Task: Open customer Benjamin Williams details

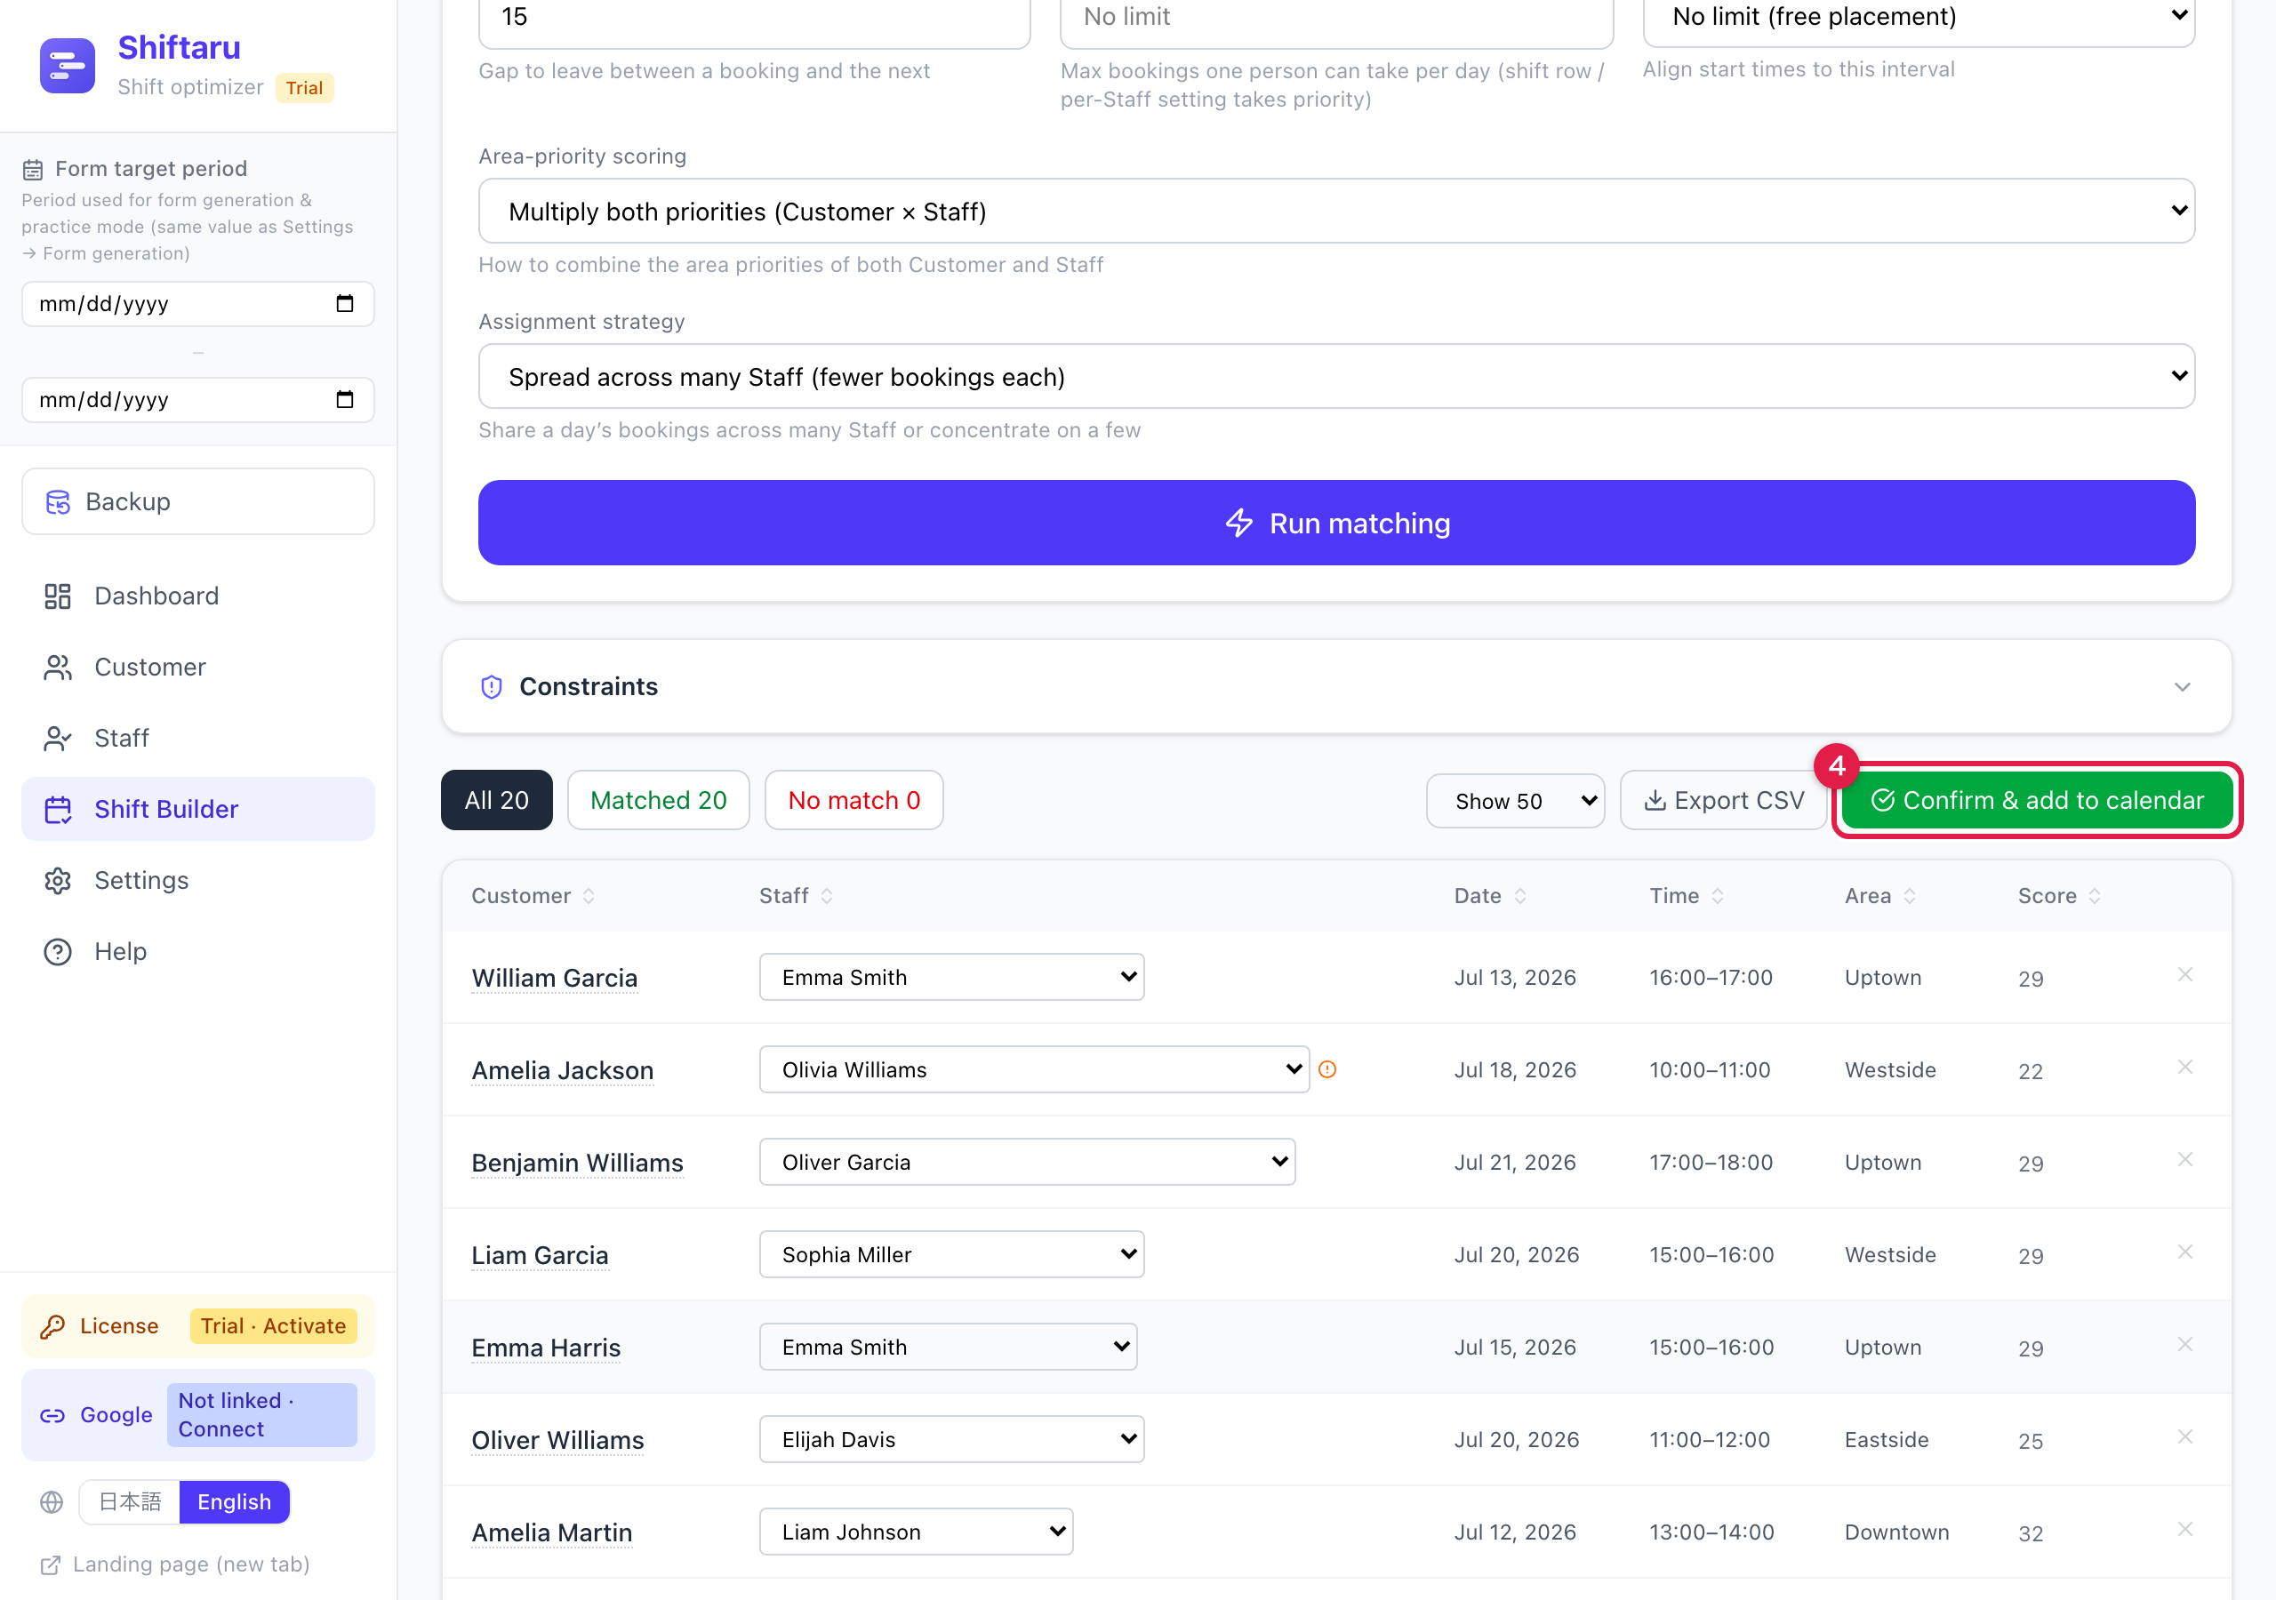Action: click(x=577, y=1162)
